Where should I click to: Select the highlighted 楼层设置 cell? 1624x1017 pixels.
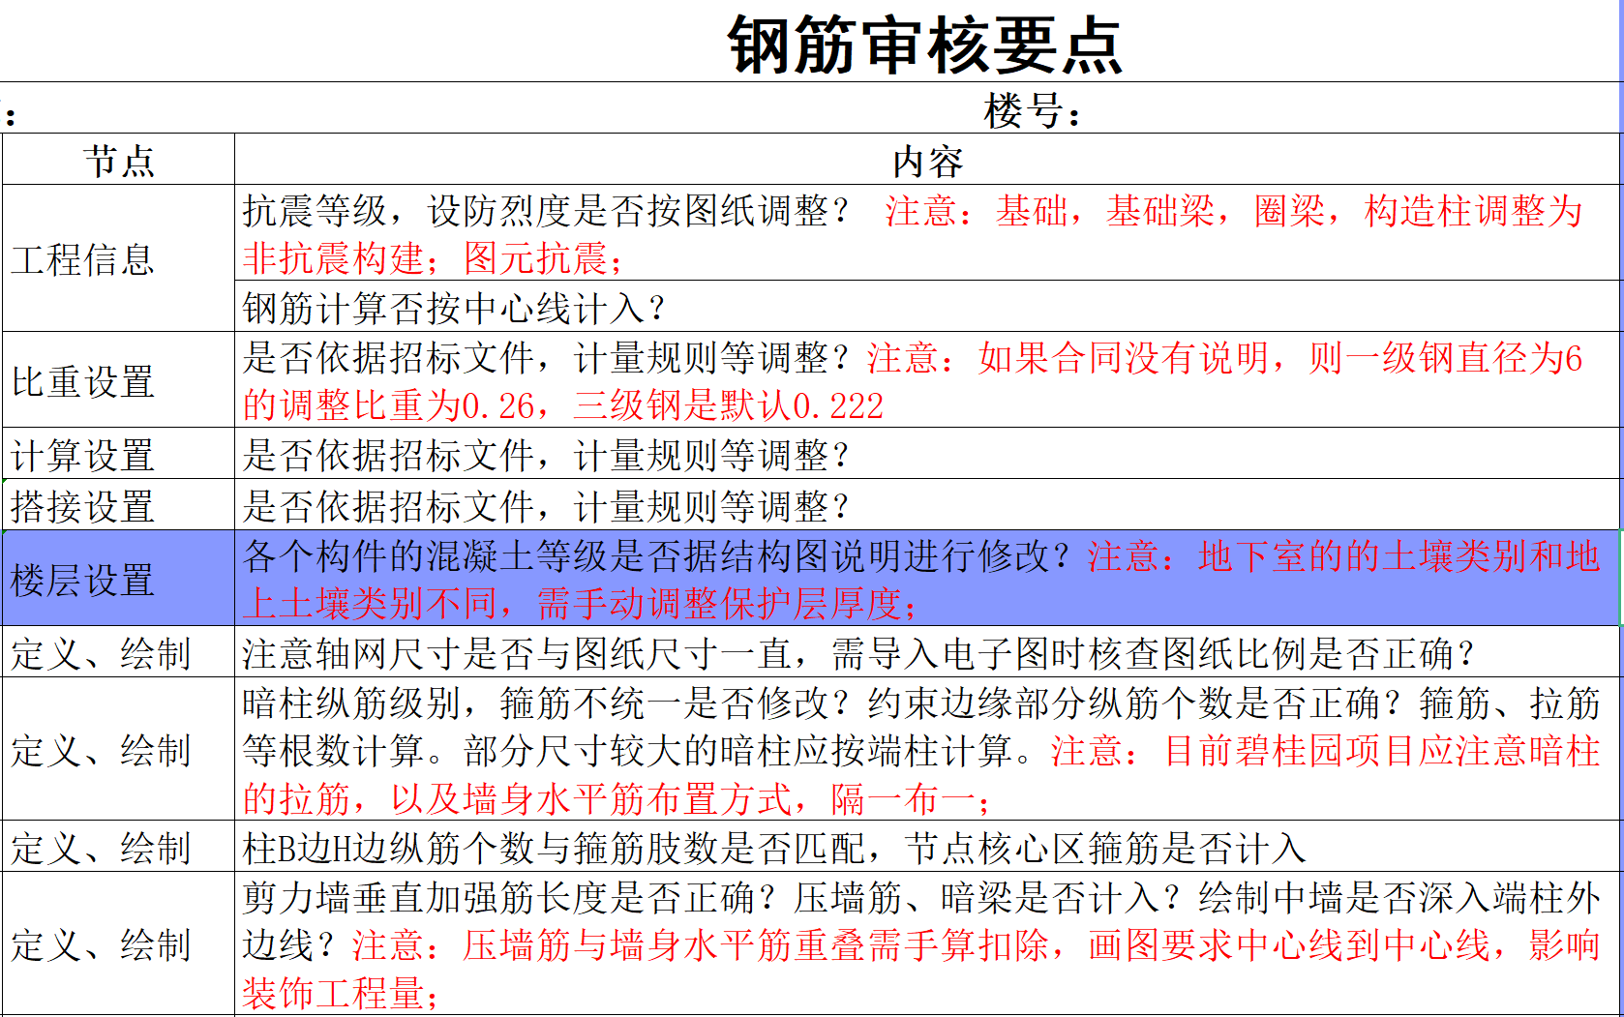click(119, 579)
